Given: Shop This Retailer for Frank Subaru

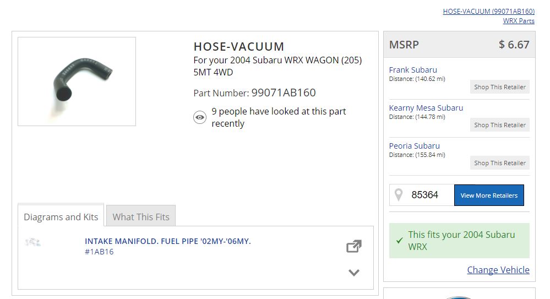Looking at the screenshot, I should [500, 87].
